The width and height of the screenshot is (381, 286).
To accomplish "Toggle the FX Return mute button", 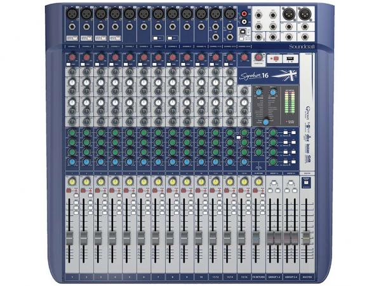I will click(x=255, y=189).
